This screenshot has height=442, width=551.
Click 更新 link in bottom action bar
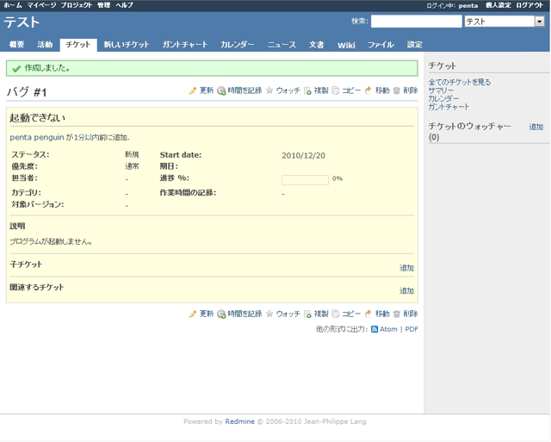(207, 314)
